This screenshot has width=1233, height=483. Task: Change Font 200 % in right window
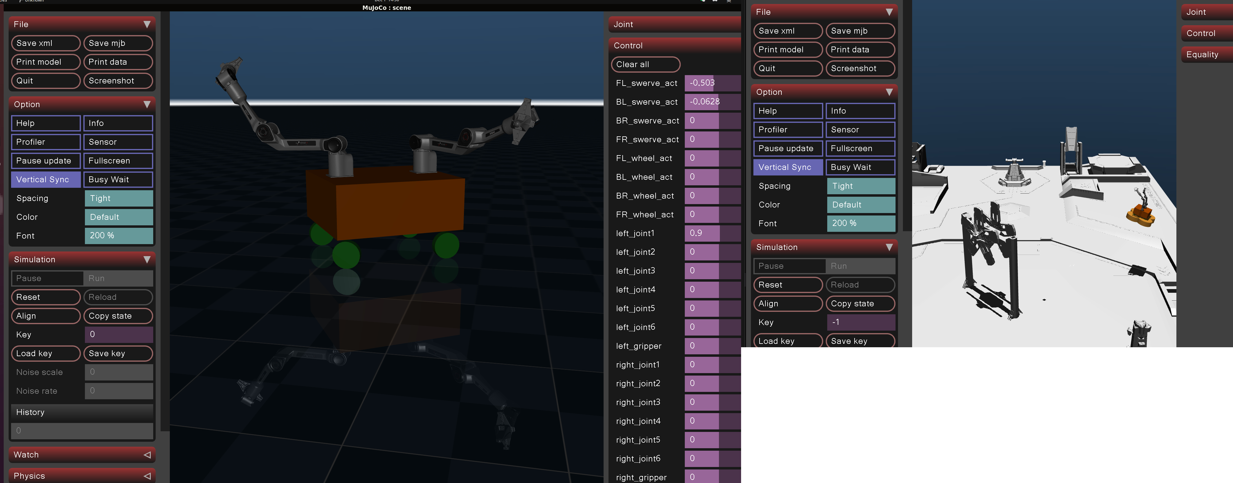pos(861,223)
